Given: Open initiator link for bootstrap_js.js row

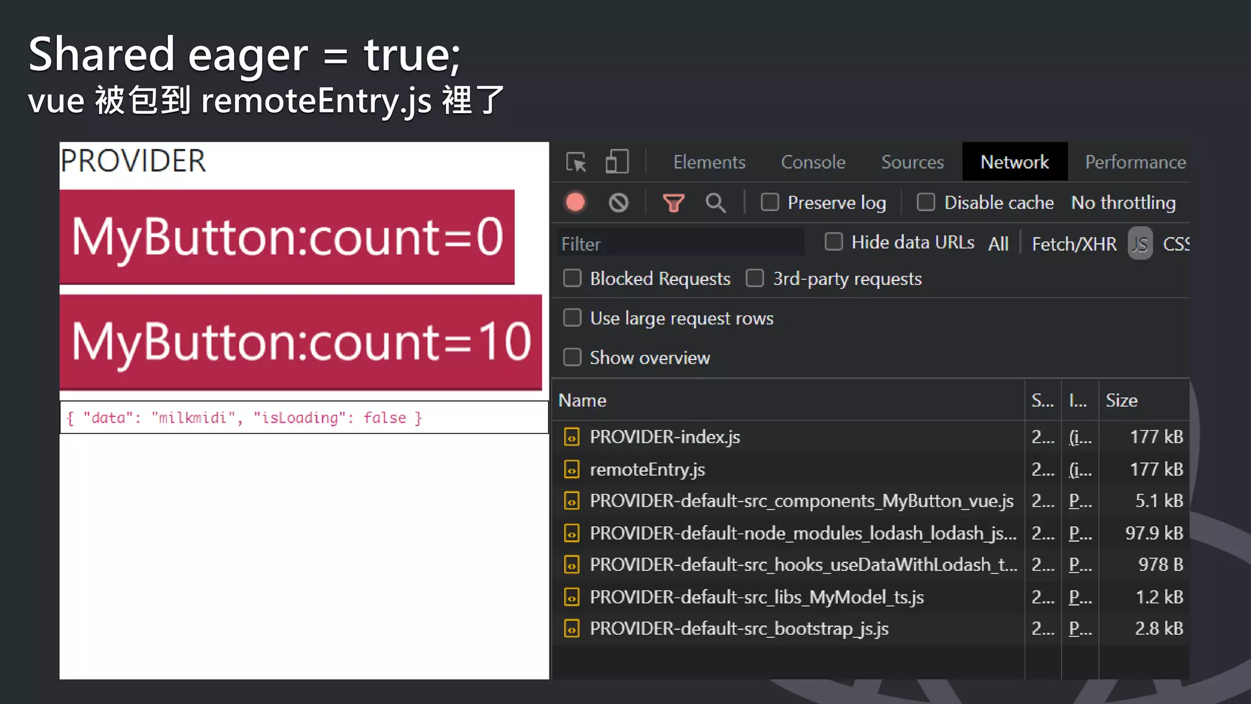Looking at the screenshot, I should point(1080,629).
